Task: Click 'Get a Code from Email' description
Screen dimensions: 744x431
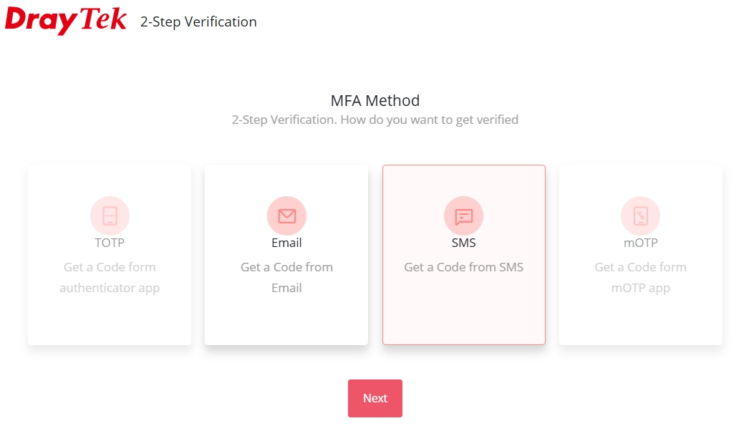Action: point(286,277)
